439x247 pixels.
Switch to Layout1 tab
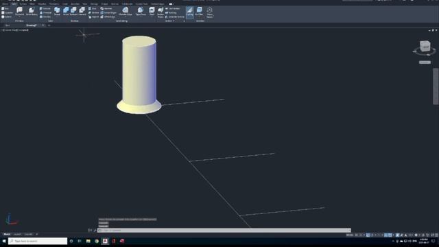tap(17, 235)
